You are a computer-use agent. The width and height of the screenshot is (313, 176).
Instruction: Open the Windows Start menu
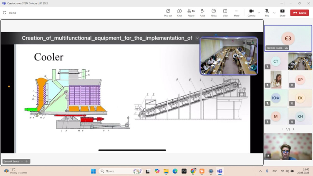(x=93, y=171)
